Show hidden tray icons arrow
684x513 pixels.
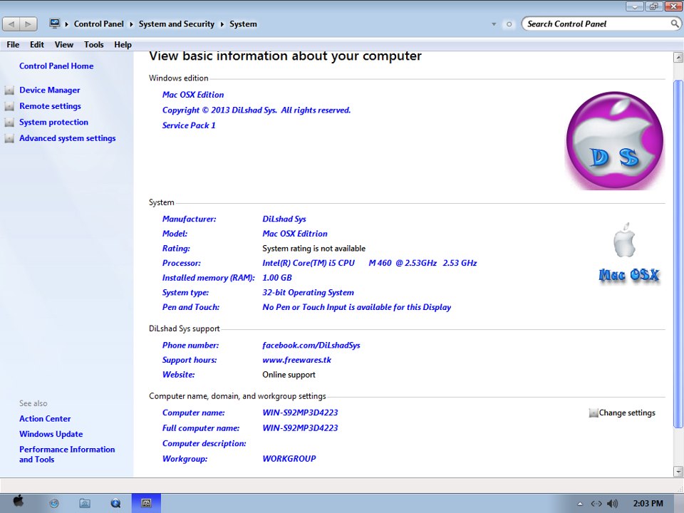580,504
